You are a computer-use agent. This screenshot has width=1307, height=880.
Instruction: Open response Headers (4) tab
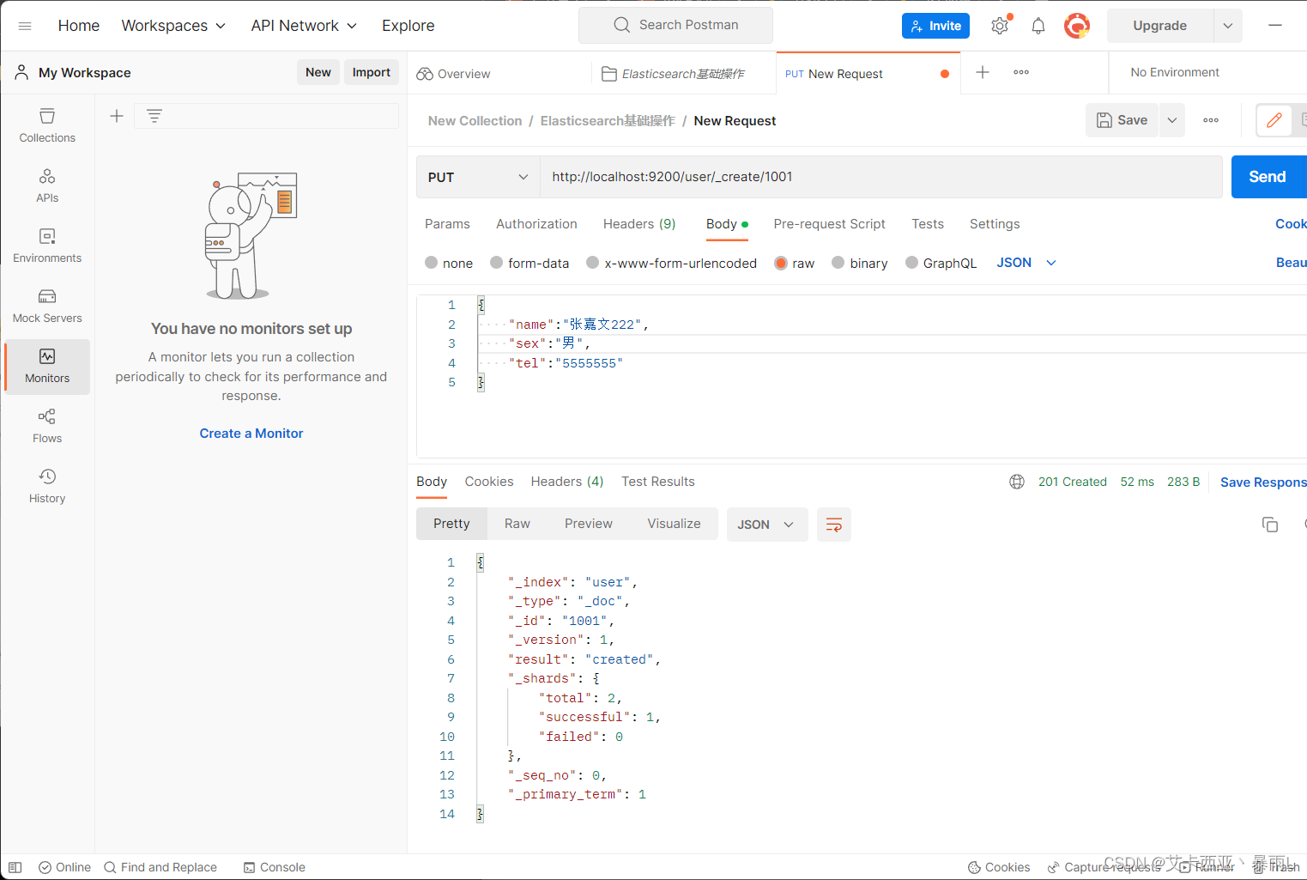(x=567, y=482)
